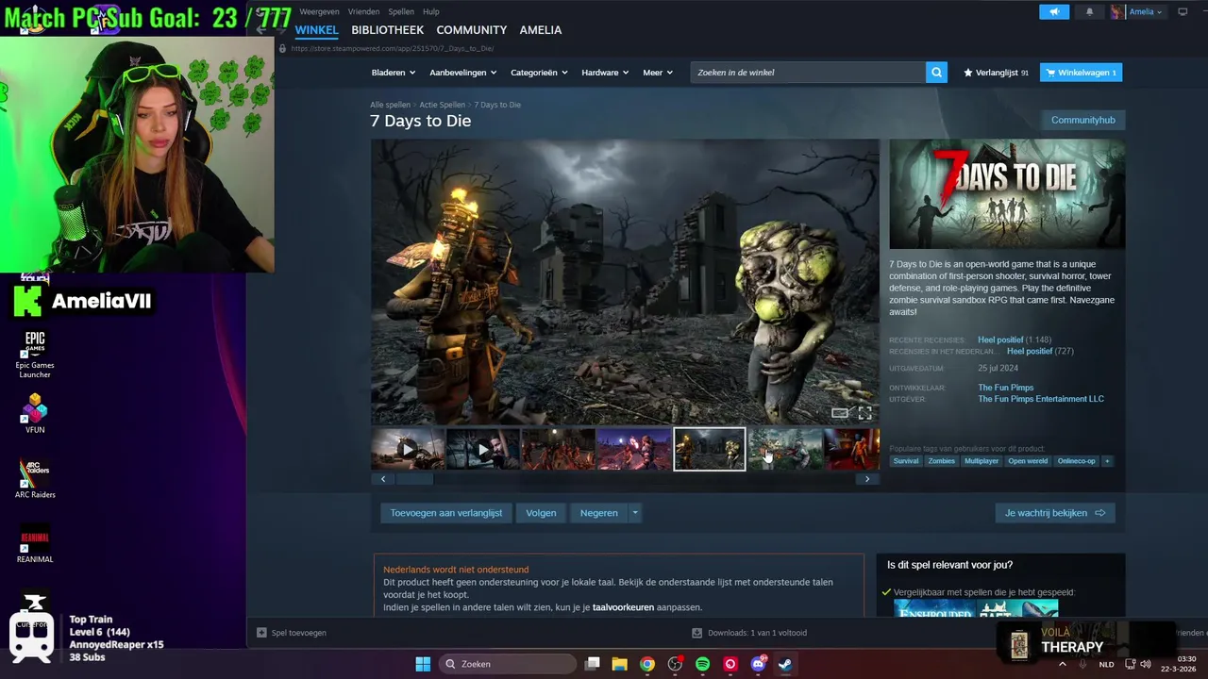Open Google Chrome from taskbar
The width and height of the screenshot is (1208, 679).
click(x=646, y=664)
